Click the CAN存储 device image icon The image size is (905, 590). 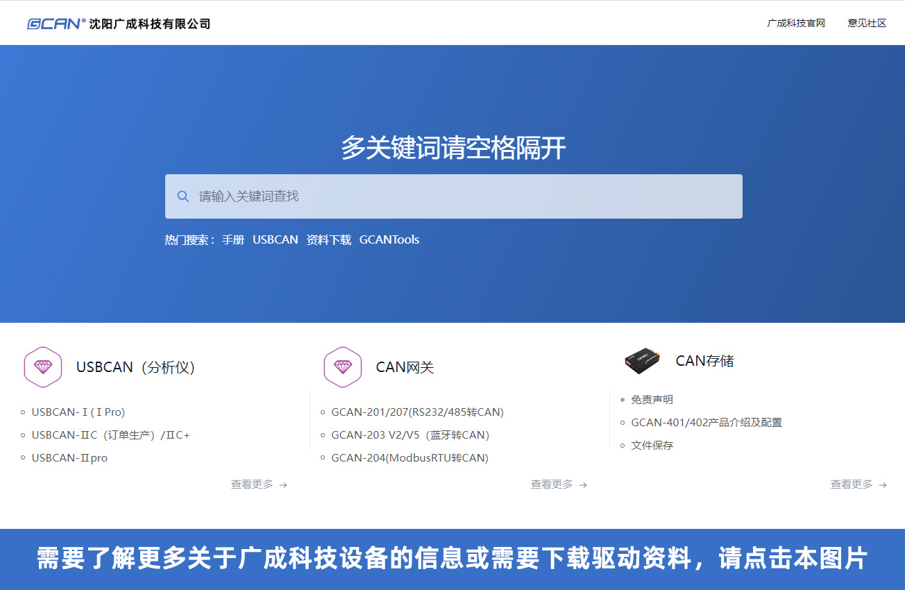click(x=641, y=360)
